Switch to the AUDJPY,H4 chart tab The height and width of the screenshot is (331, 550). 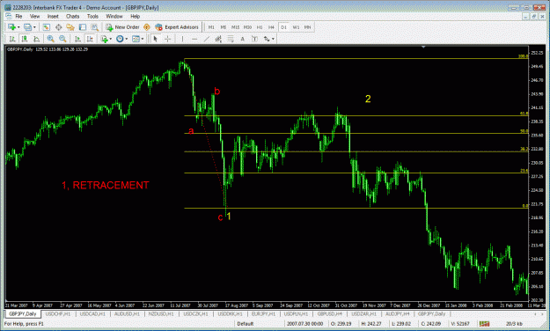(x=398, y=313)
